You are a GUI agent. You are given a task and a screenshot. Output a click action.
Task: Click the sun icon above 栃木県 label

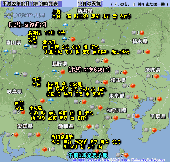[x=142, y=33]
